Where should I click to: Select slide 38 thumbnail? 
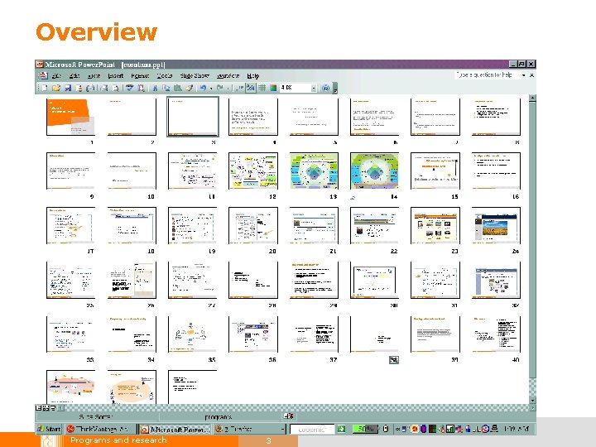(x=374, y=334)
